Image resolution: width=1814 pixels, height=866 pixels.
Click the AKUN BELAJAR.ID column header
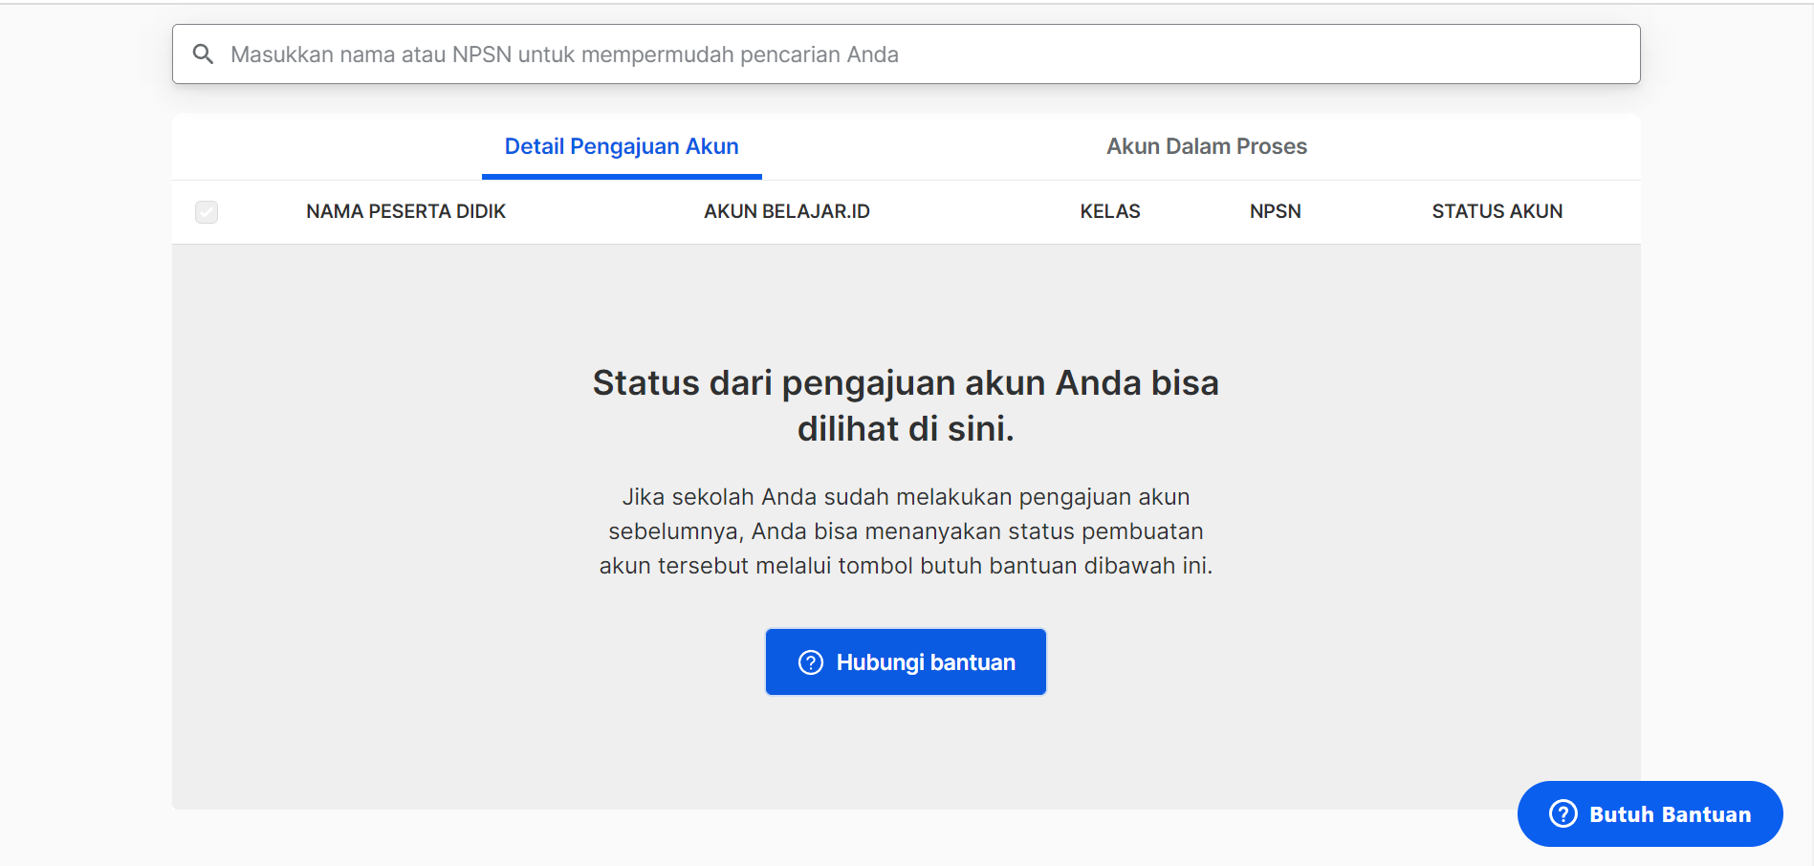click(x=786, y=211)
